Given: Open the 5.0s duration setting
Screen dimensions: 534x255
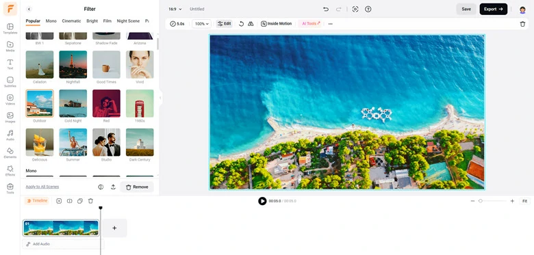Looking at the screenshot, I should (177, 24).
